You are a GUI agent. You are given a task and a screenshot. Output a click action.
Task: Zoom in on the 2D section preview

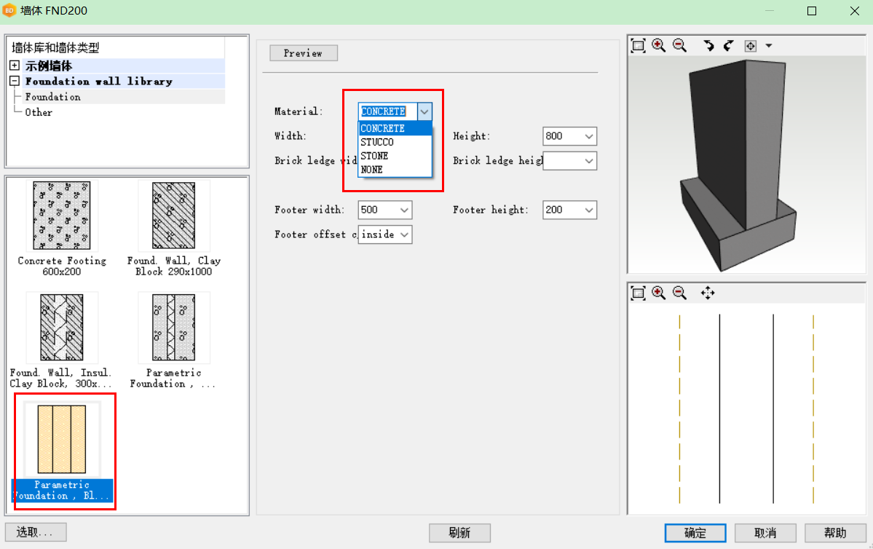659,293
